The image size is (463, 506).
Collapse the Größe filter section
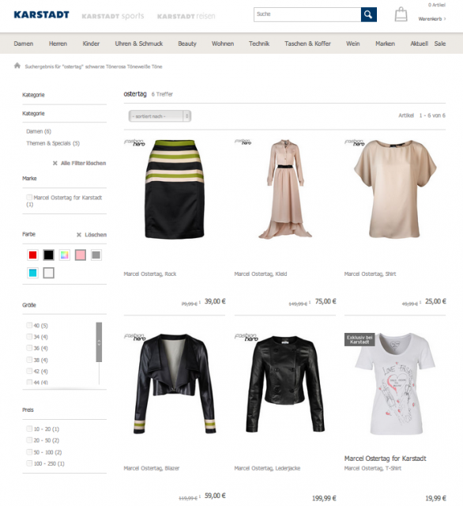pyautogui.click(x=29, y=305)
